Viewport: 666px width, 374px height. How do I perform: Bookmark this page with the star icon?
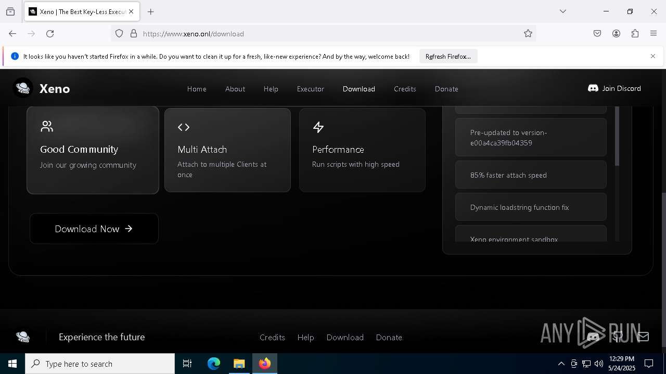[x=528, y=34]
